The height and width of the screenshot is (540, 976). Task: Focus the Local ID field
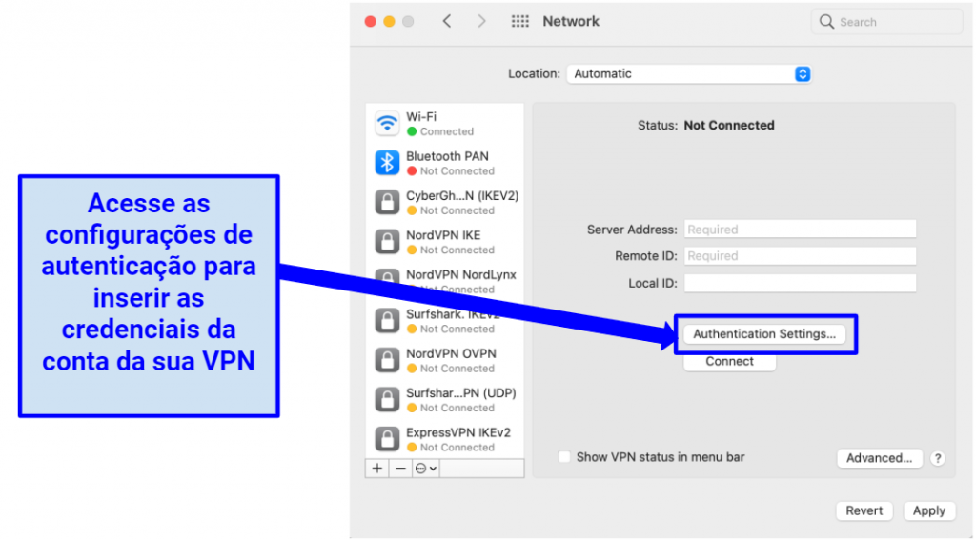(800, 283)
